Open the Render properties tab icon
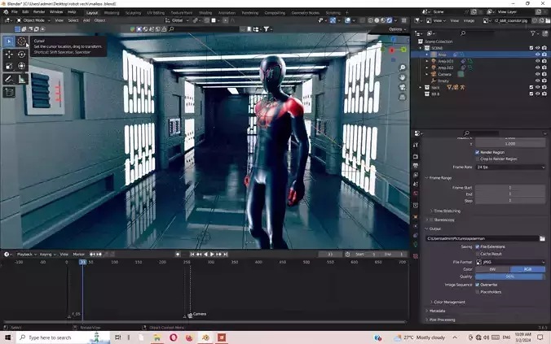The height and width of the screenshot is (344, 551). click(416, 156)
